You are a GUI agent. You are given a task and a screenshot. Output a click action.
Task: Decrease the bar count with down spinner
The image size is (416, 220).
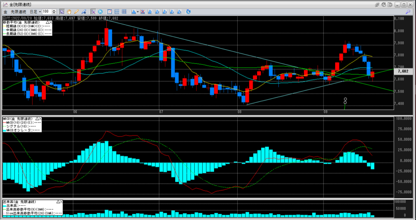54,13
